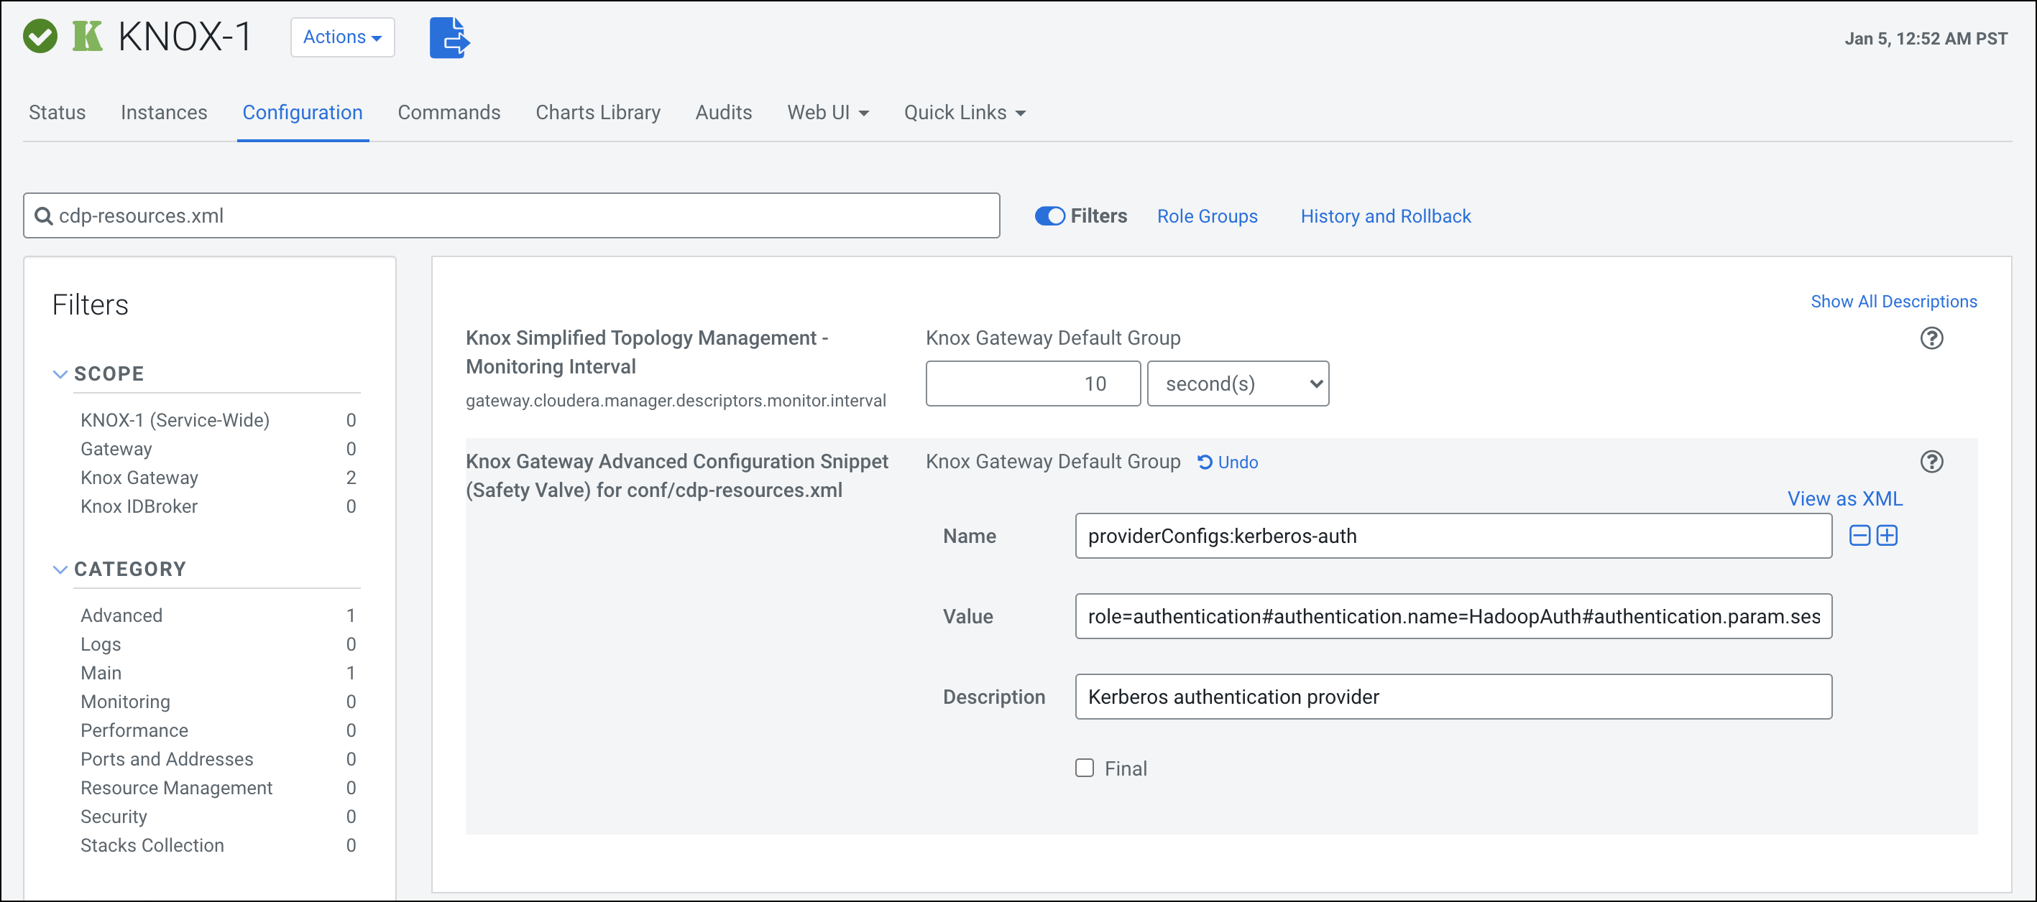Screen dimensions: 2037x902
Task: Click the Value field with role=authentication
Action: [1453, 616]
